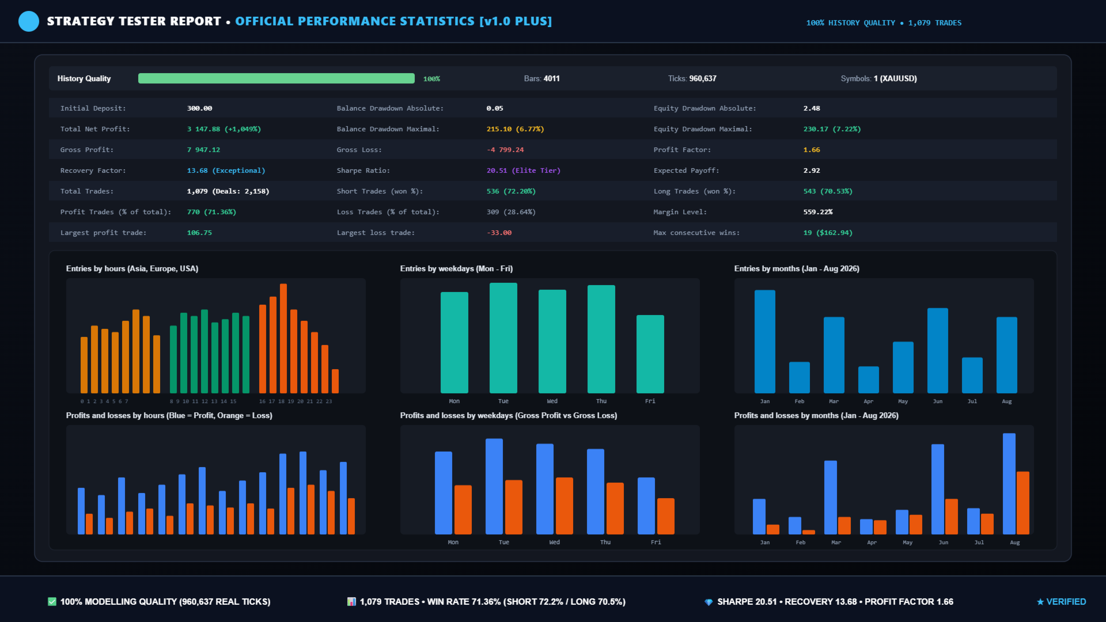
Task: Click the Total Net Profit value
Action: coord(224,129)
